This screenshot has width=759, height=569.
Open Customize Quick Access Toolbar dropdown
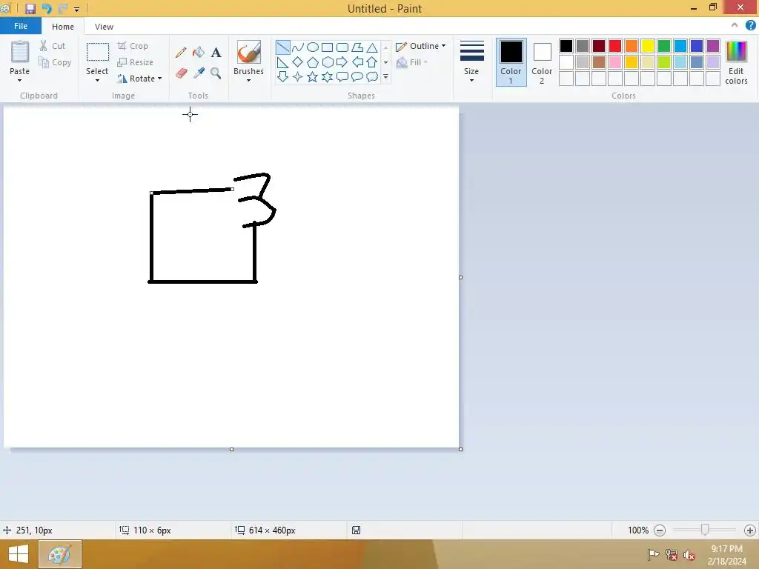pyautogui.click(x=76, y=9)
